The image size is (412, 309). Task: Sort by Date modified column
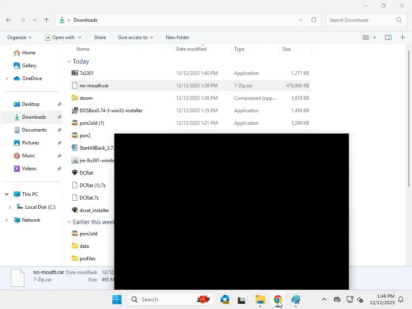tap(191, 49)
